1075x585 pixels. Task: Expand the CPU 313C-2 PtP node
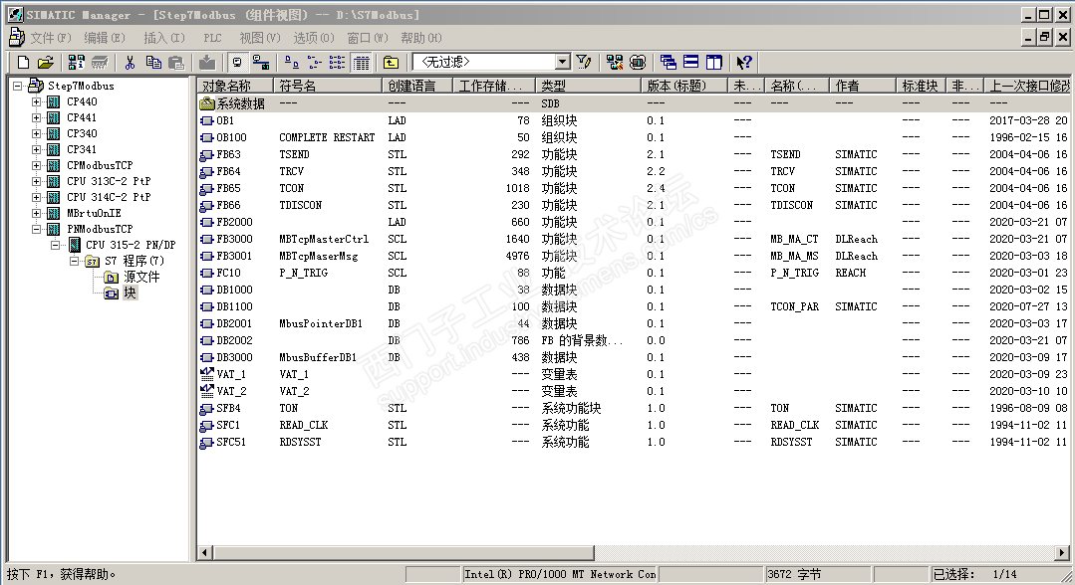pos(36,181)
